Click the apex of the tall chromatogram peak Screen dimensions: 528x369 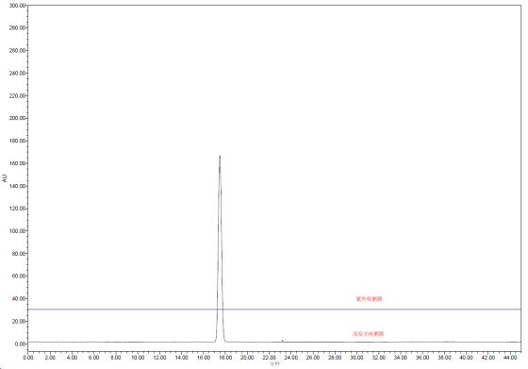220,156
